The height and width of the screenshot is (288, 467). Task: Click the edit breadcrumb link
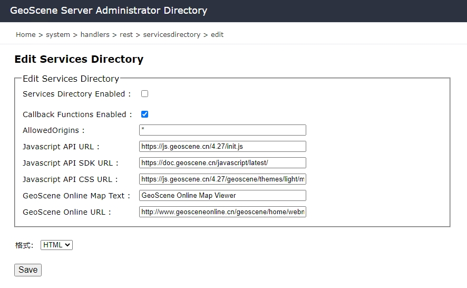[217, 35]
